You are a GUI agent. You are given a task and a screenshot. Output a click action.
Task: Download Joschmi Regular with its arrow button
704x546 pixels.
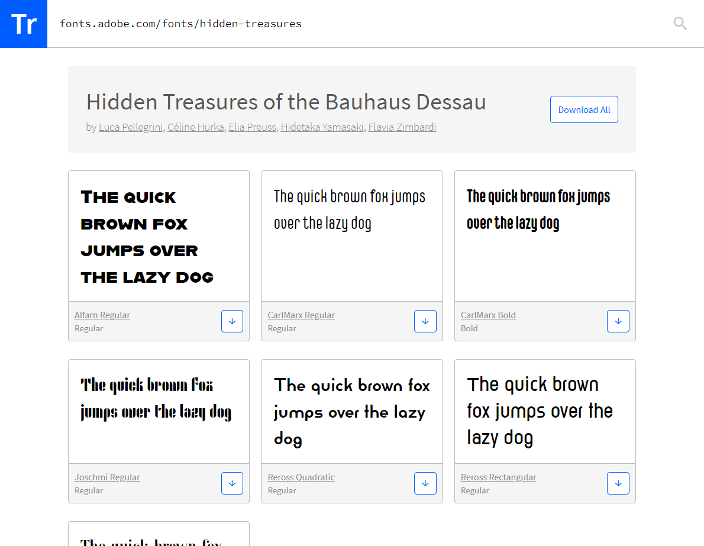coord(232,483)
